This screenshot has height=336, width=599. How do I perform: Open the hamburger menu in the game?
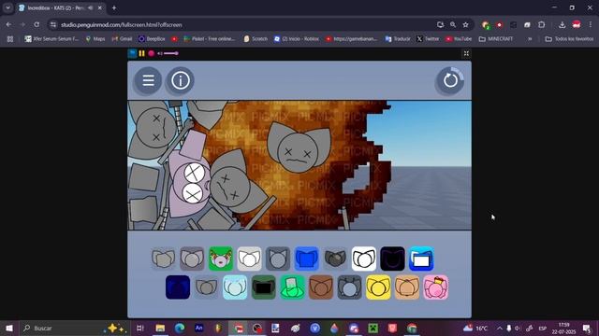coord(148,80)
